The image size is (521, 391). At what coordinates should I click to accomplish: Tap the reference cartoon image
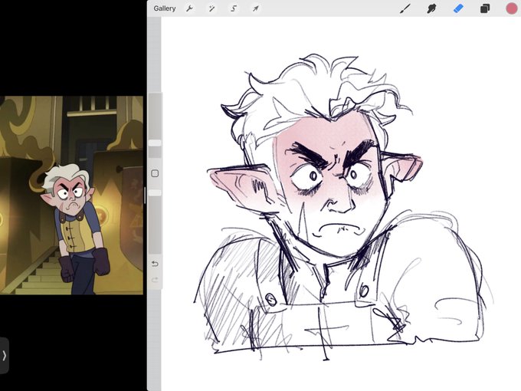point(71,195)
